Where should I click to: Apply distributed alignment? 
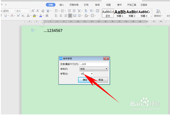(x=75, y=16)
